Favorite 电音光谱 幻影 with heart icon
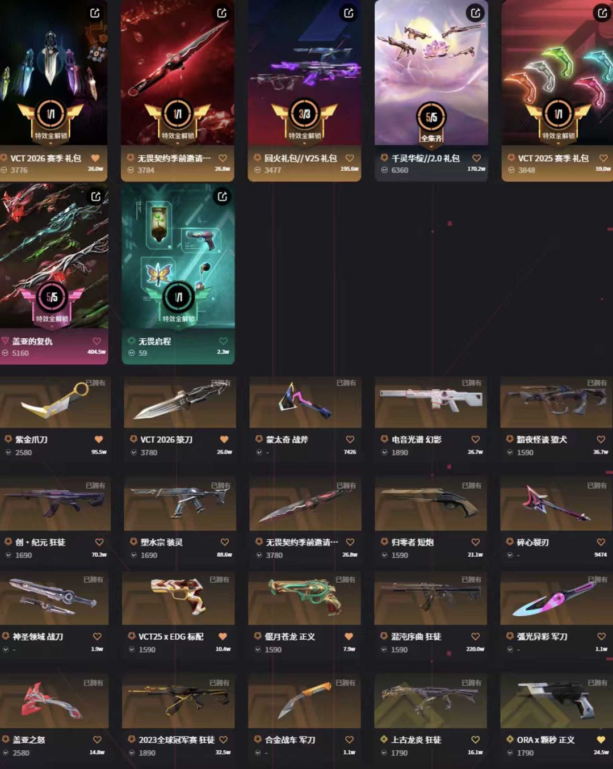 (x=476, y=439)
